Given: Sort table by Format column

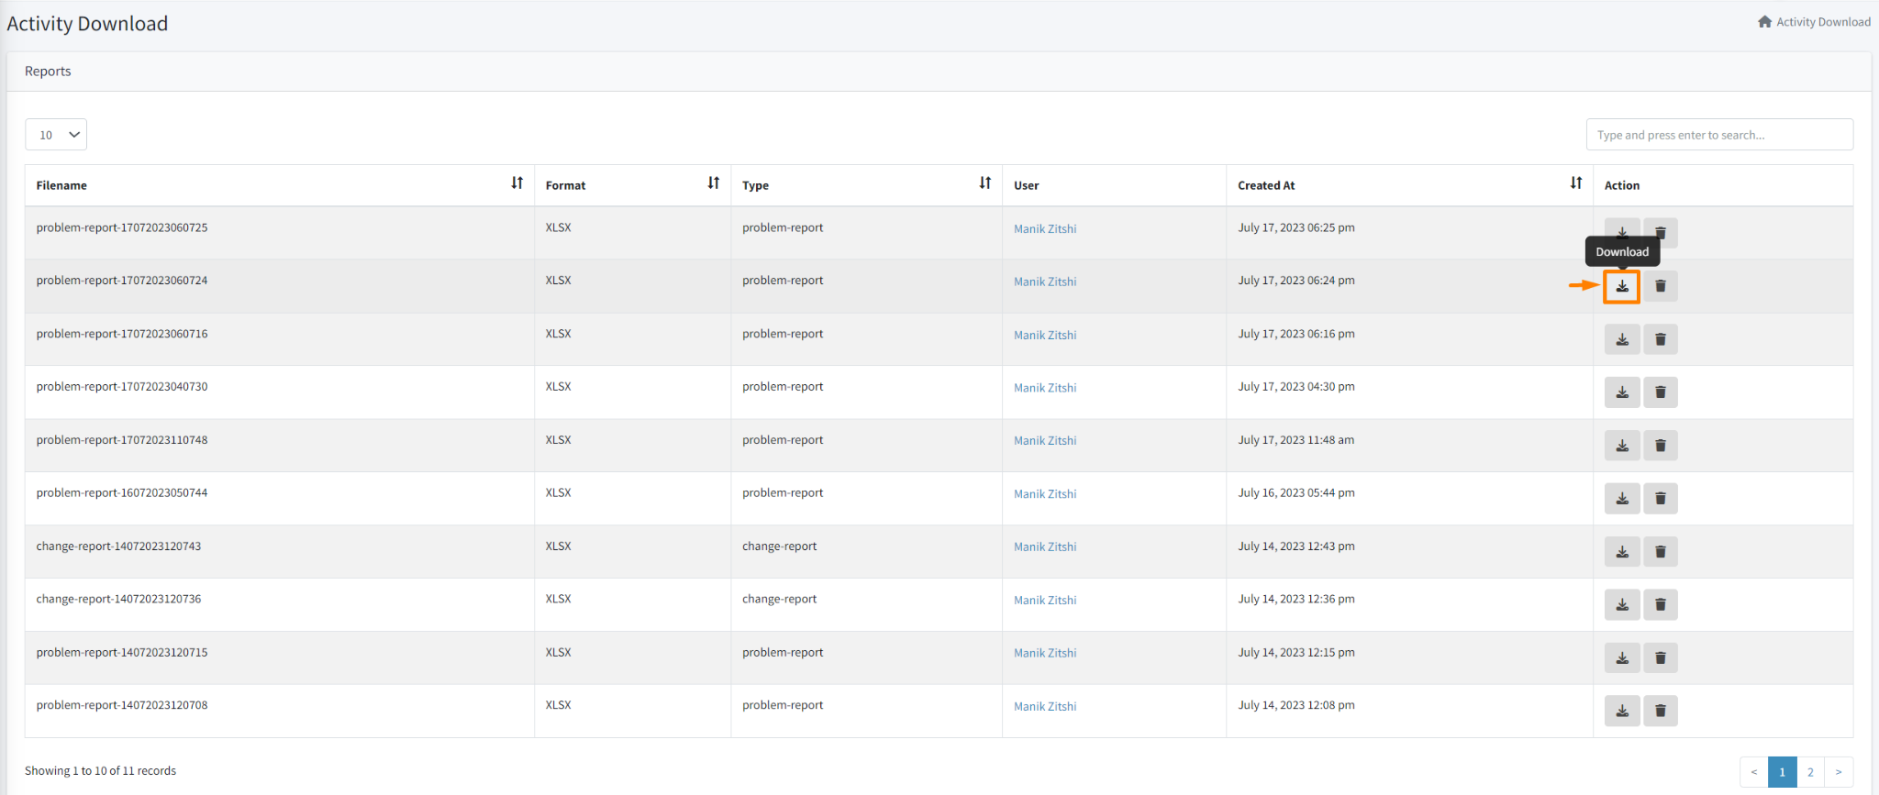Looking at the screenshot, I should click(714, 183).
